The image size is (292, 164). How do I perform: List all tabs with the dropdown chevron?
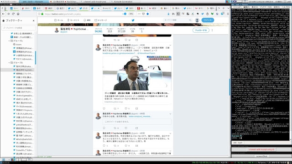pos(228,8)
